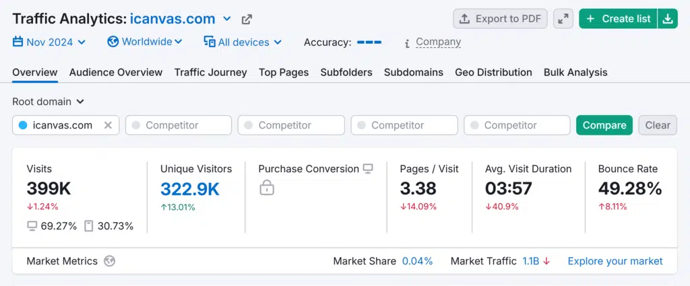The image size is (690, 286).
Task: Remove icanvas.com with the X icon
Action: [x=108, y=125]
